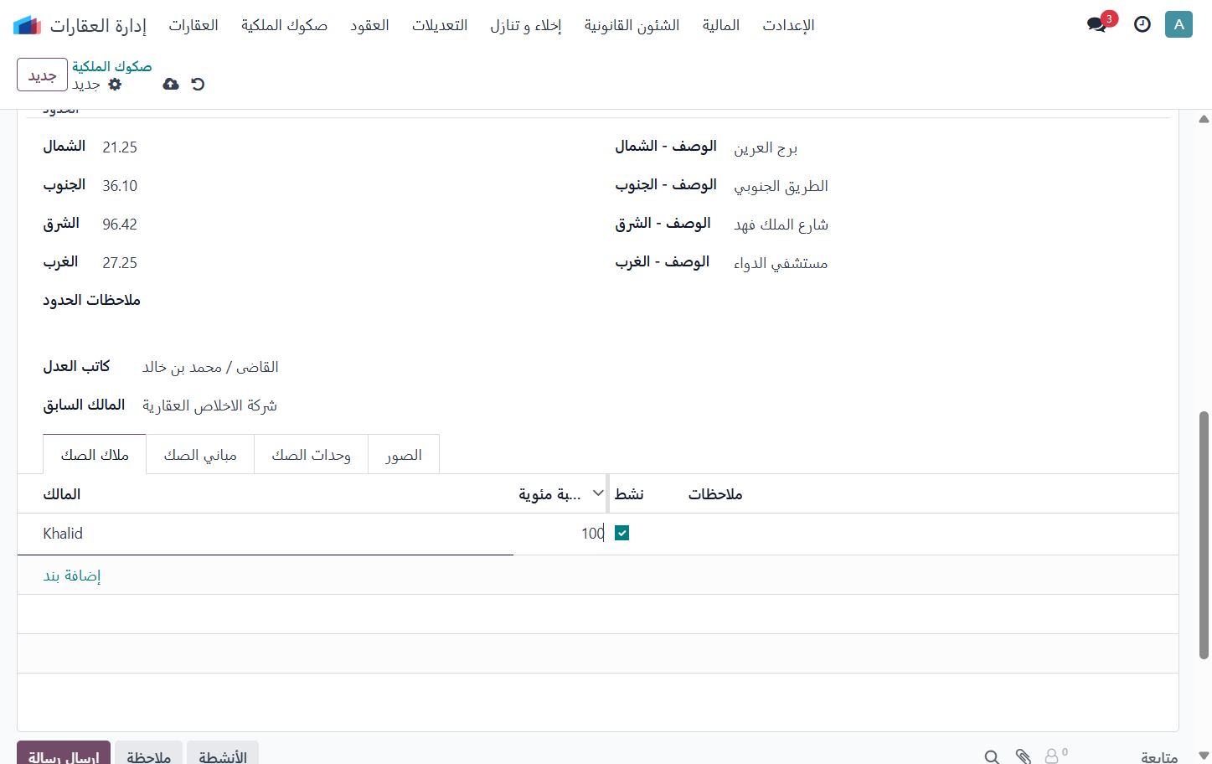The image size is (1212, 764).
Task: Click ملاحظة chatter button
Action: point(148,754)
